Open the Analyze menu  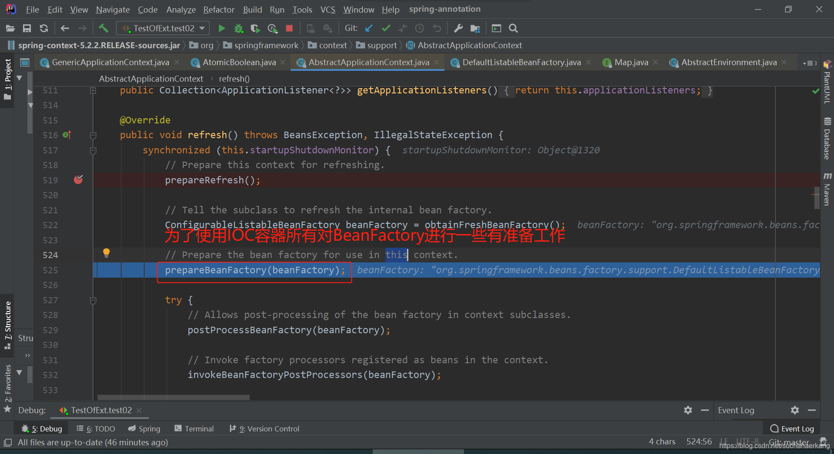(x=181, y=9)
